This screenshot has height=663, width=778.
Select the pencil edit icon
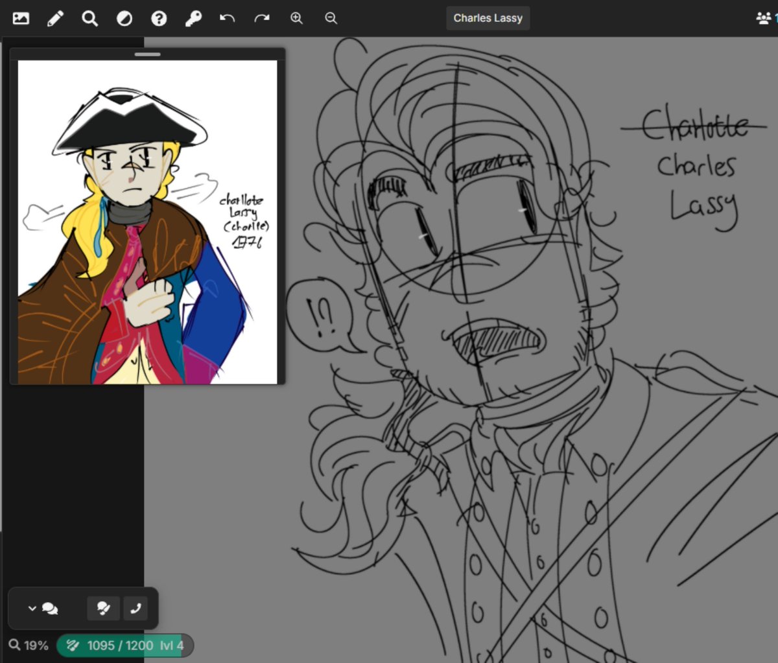56,18
